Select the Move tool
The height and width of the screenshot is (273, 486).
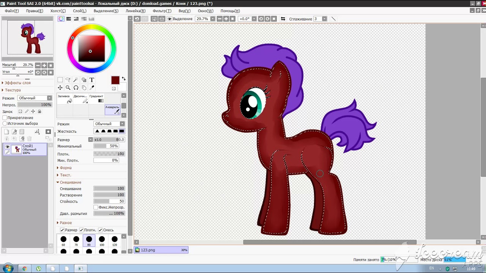click(60, 88)
